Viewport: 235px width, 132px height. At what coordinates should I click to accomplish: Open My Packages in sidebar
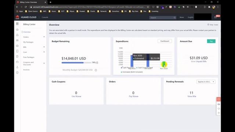[28, 42]
